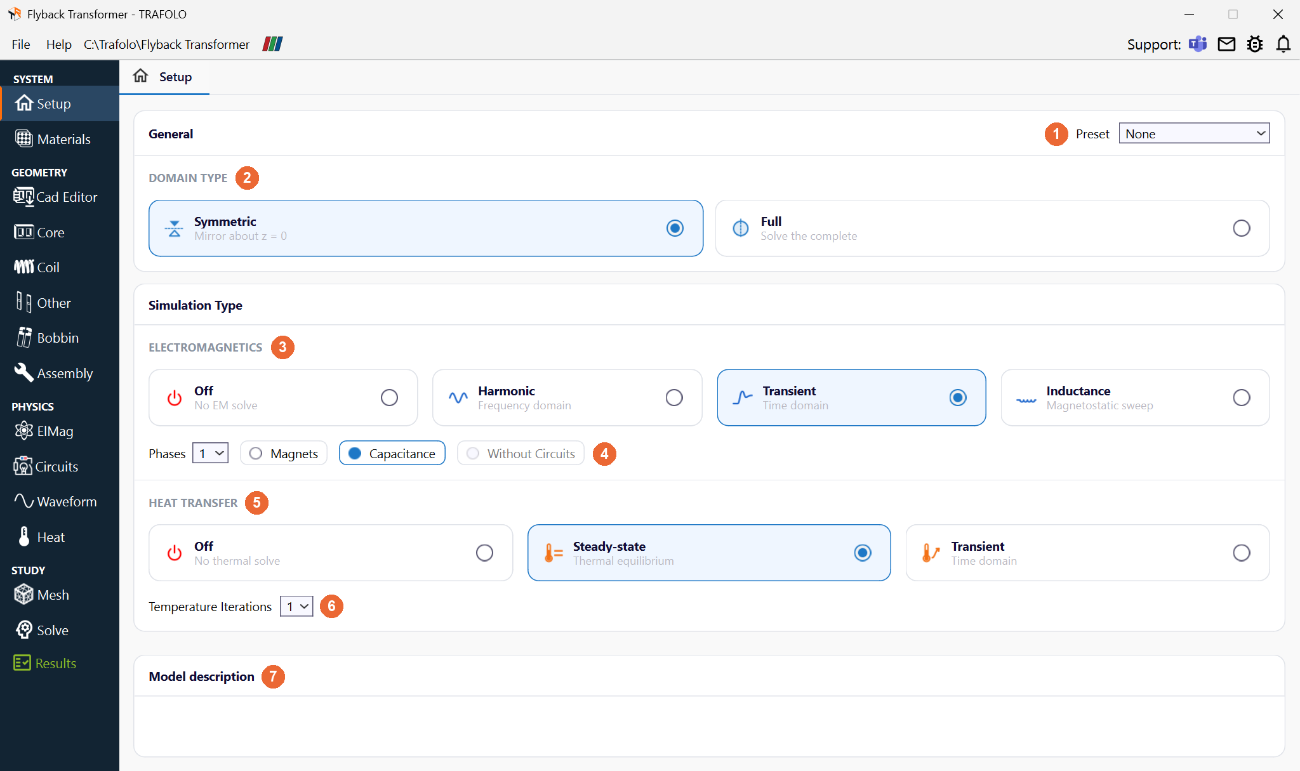This screenshot has height=771, width=1300.
Task: Select electromagnetics Transient time domain card
Action: pos(851,398)
